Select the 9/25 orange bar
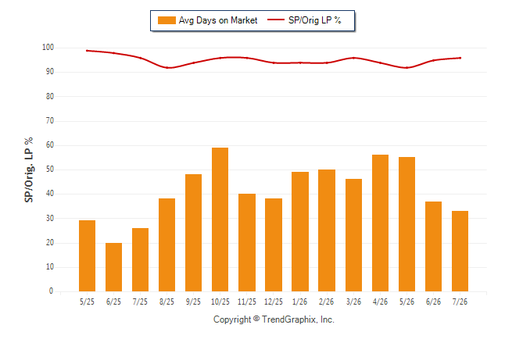505x339 pixels. pos(193,233)
